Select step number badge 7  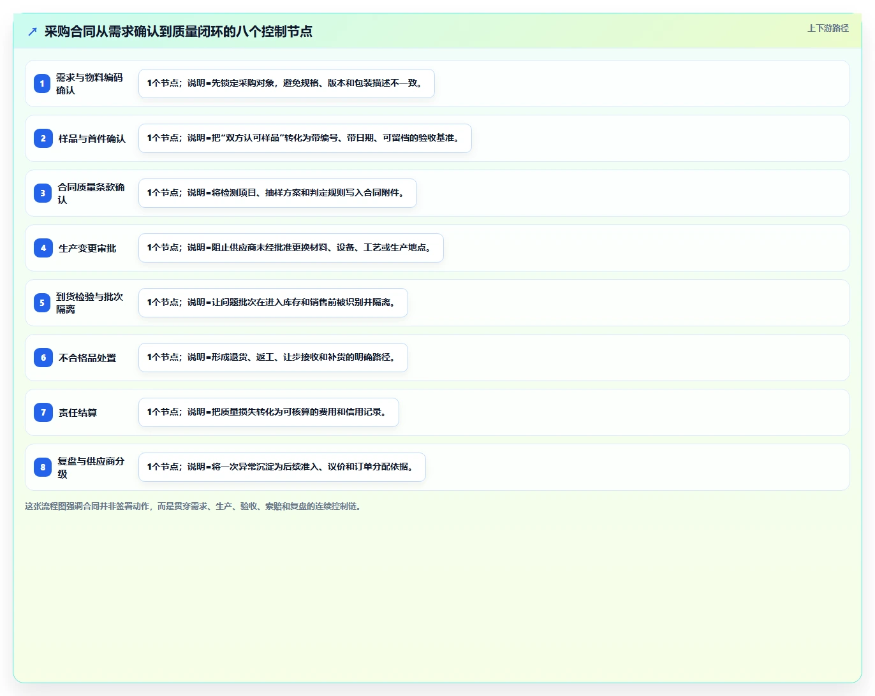pos(43,412)
